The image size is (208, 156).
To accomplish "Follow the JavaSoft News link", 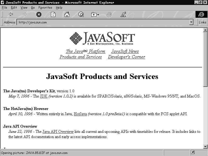I will click(125, 51).
